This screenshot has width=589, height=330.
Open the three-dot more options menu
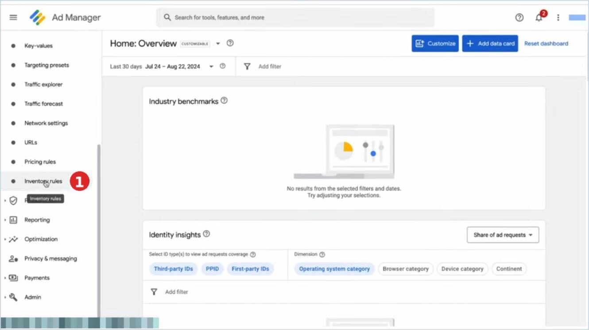tap(558, 18)
